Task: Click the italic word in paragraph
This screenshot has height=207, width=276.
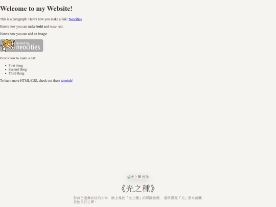Action: [53, 27]
